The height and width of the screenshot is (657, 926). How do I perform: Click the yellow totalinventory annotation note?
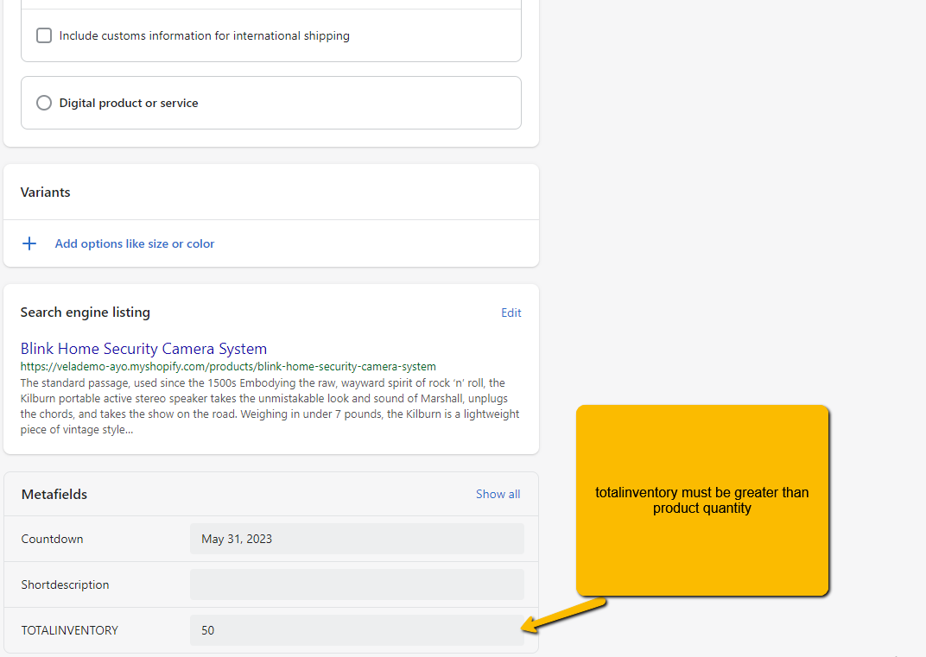click(x=702, y=500)
